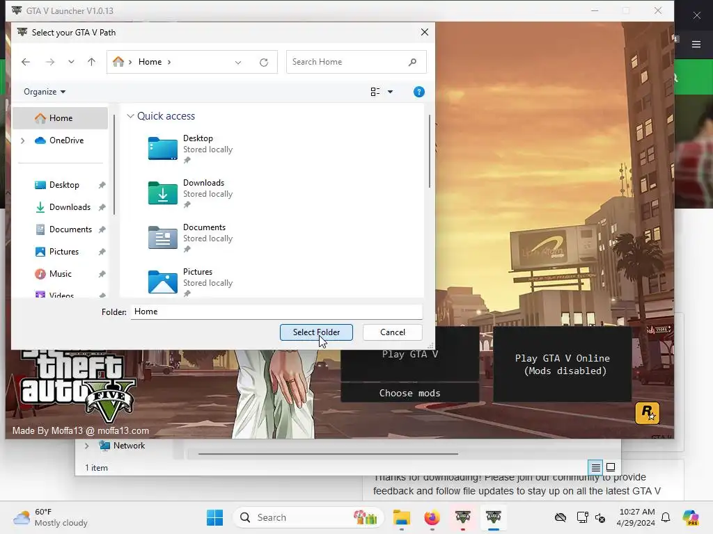Screen dimensions: 713x534
Task: Unpin Desktop using sidebar pin icon
Action: 102,185
